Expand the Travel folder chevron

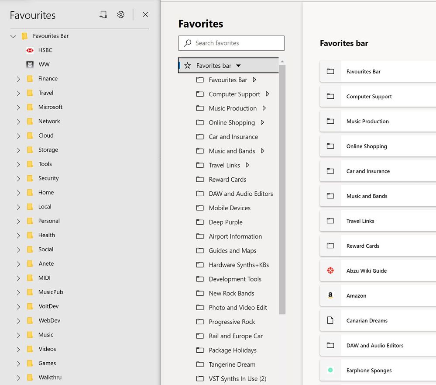[x=18, y=93]
